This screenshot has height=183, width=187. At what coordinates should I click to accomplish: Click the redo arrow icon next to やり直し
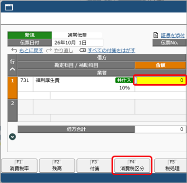[49, 50]
